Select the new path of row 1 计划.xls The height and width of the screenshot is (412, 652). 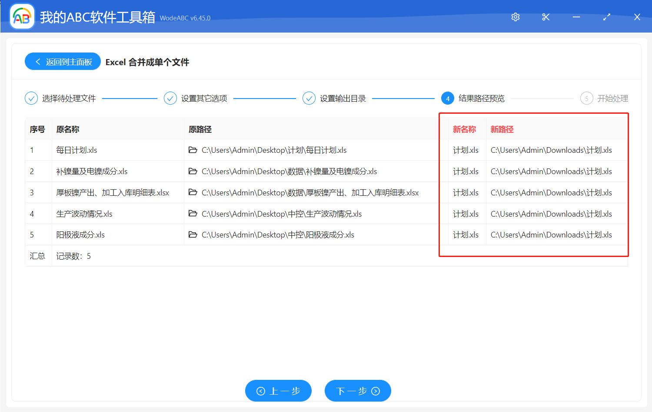pos(551,150)
